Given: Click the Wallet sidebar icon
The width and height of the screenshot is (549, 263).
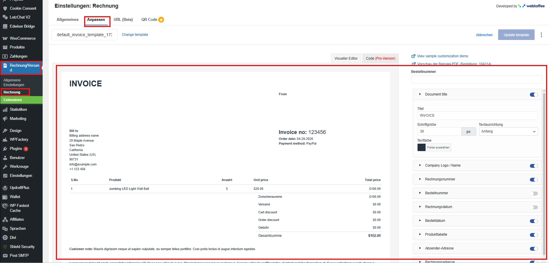Looking at the screenshot, I should pyautogui.click(x=5, y=197).
